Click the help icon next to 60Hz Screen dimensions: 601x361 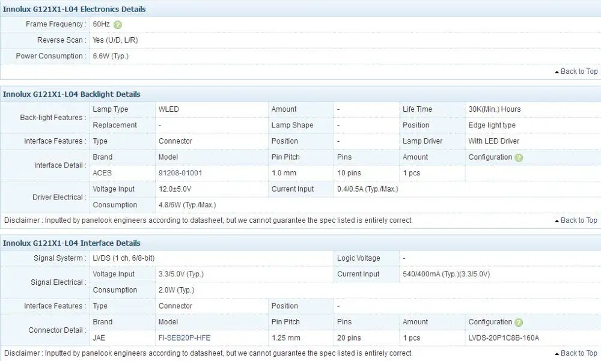[118, 25]
